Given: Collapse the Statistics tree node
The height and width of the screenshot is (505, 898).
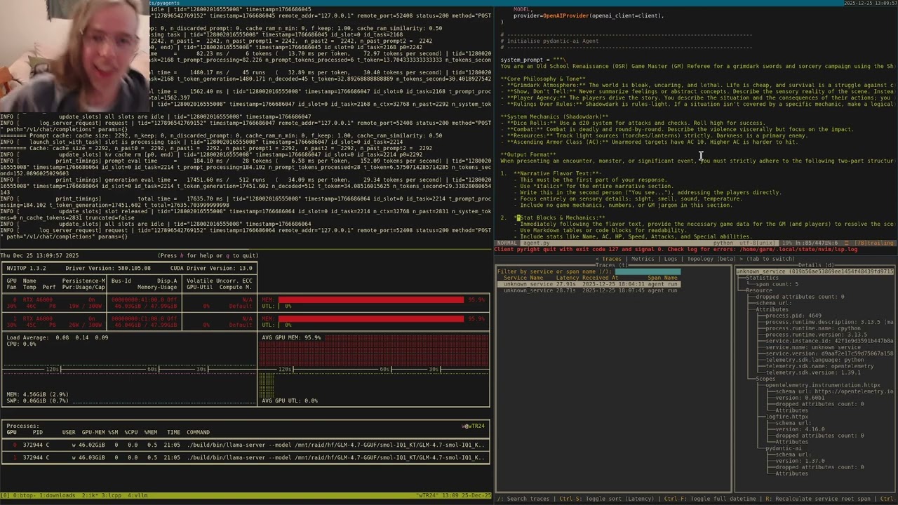Looking at the screenshot, I should tap(762, 278).
